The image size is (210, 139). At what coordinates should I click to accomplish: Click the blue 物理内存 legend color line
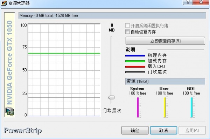135,56
